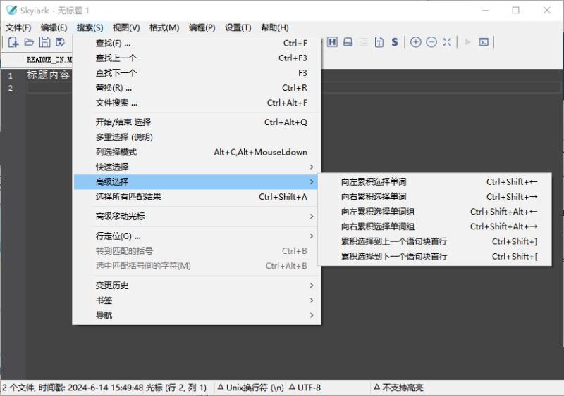This screenshot has height=396, width=564.
Task: Click 选择所有匹配结果 menu entry
Action: pyautogui.click(x=197, y=197)
